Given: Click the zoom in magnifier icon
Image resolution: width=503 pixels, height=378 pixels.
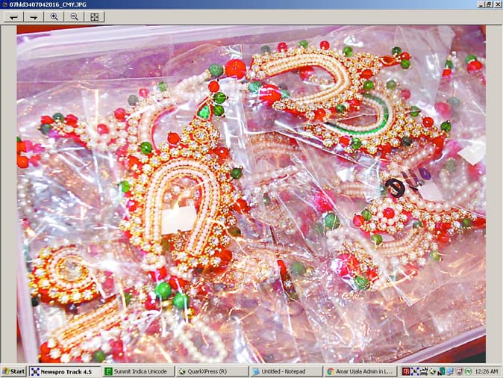Looking at the screenshot, I should (x=54, y=16).
